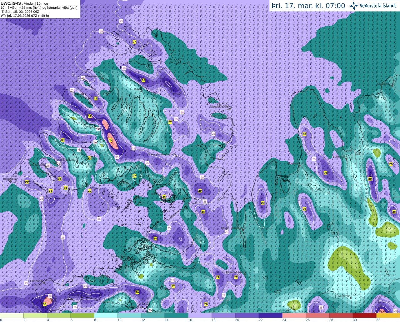
Task: Click the lavender 16–18 legend swatch
Action: click(x=200, y=315)
